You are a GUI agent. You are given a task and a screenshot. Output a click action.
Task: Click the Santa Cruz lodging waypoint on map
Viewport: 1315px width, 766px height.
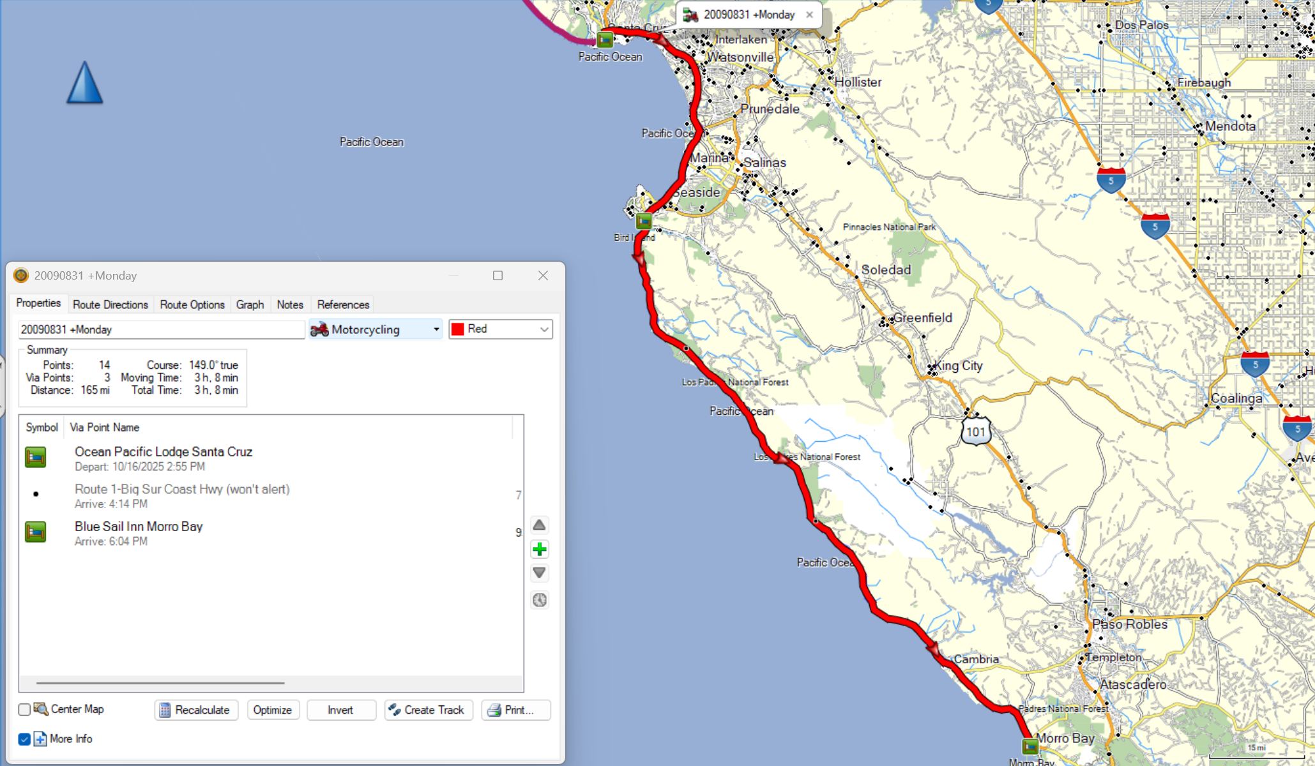pos(605,40)
